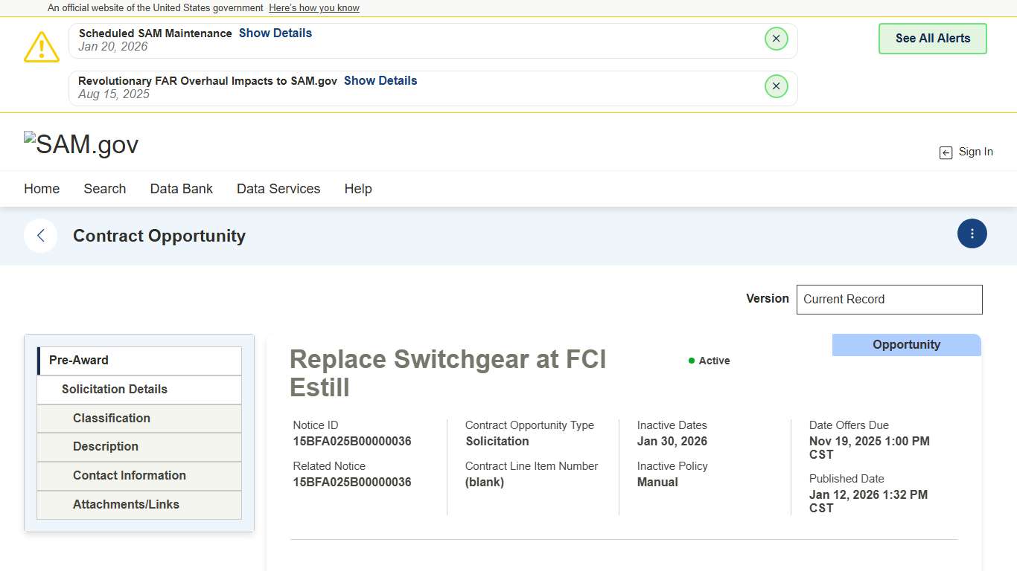Jump to Attachments/Links section in sidebar
Image resolution: width=1017 pixels, height=571 pixels.
point(139,504)
